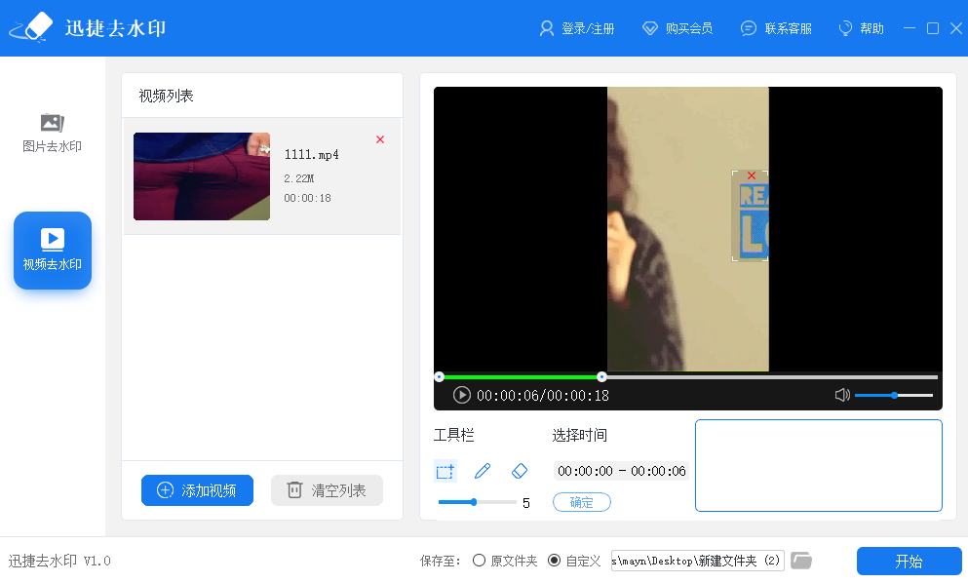
Task: Select the 自定义 save option
Action: [574, 561]
